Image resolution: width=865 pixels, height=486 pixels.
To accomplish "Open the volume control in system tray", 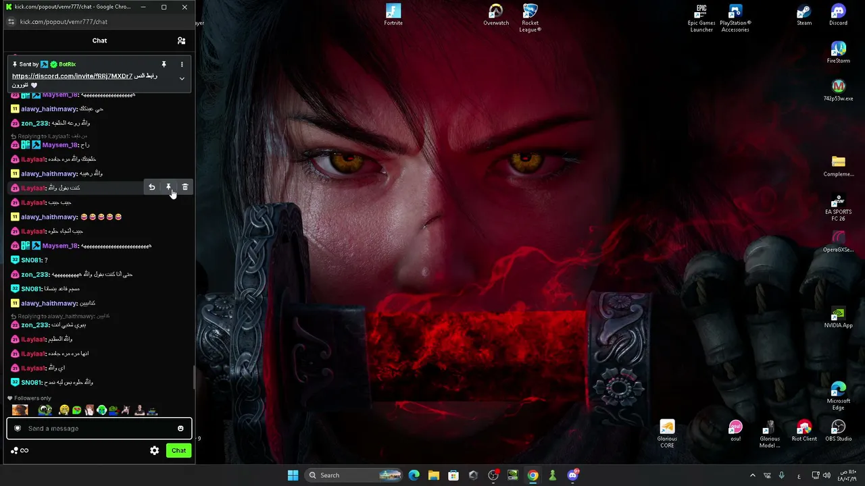I will coord(826,475).
